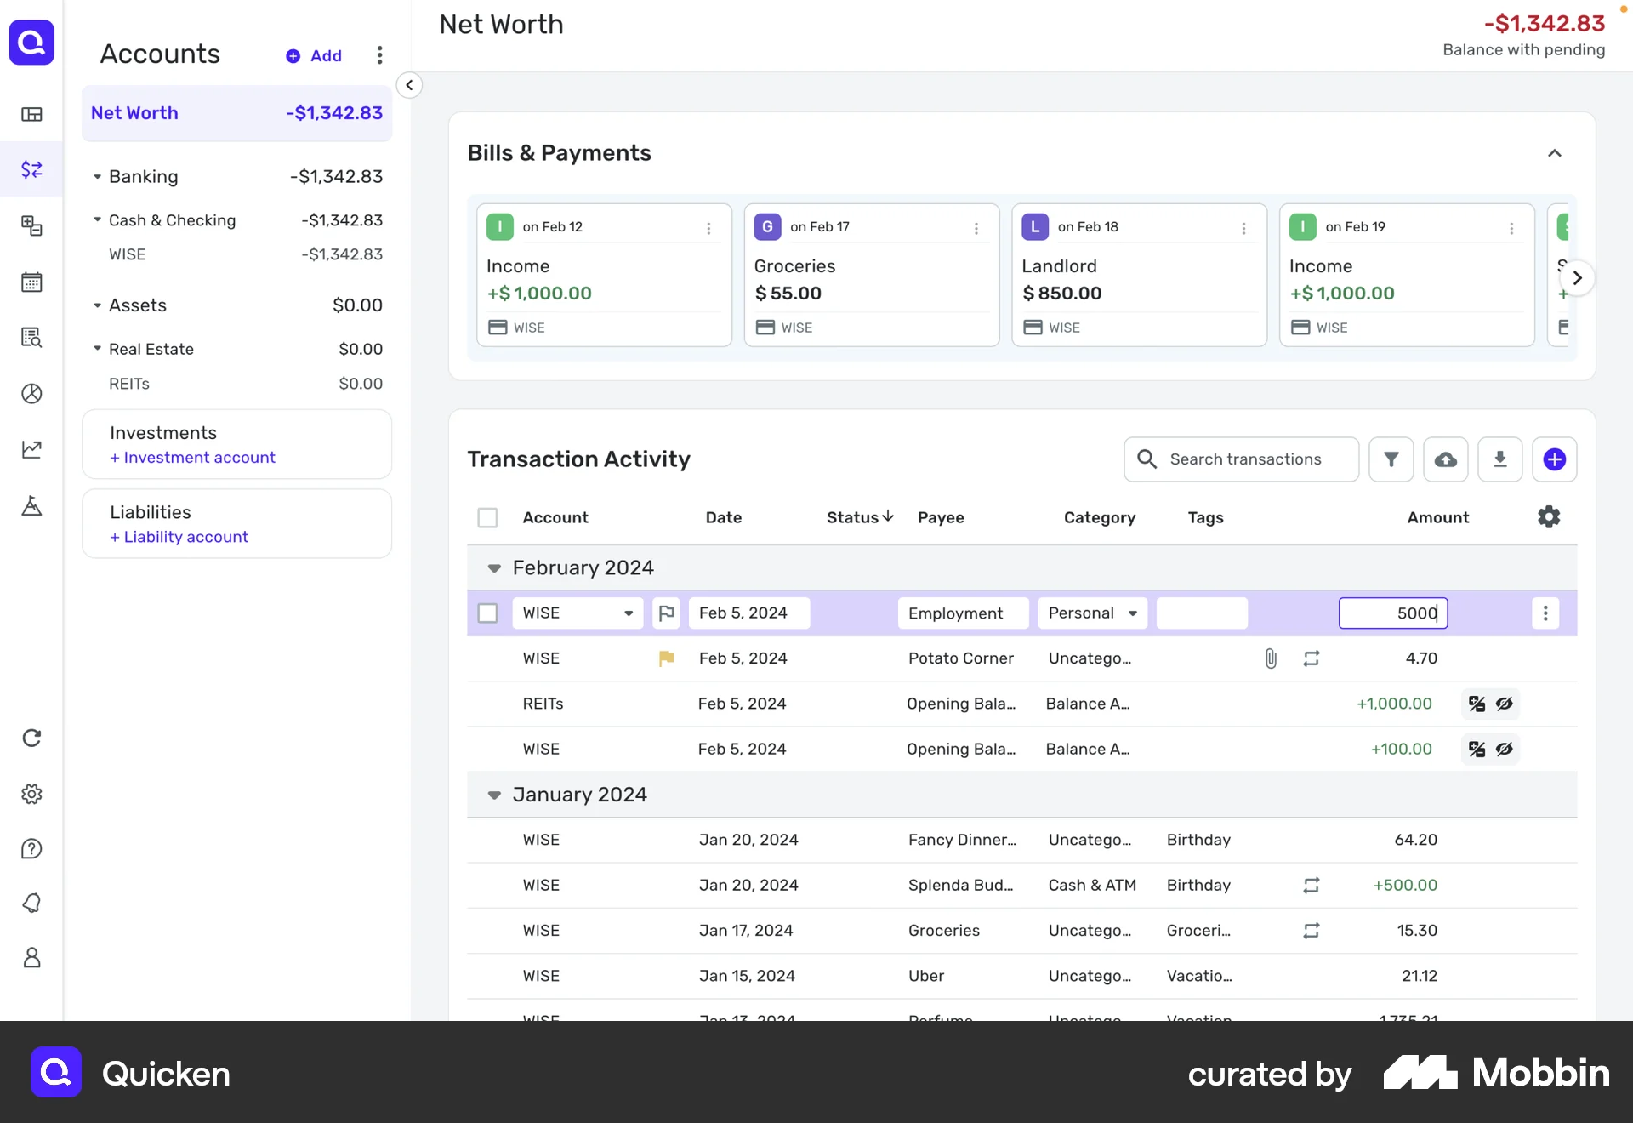Toggle hidden eye icon on REITs row
This screenshot has width=1633, height=1123.
1505,704
